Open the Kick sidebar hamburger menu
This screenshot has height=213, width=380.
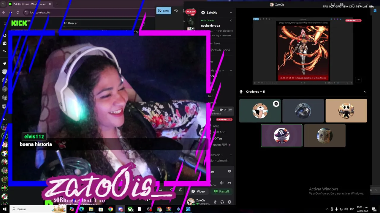[5, 23]
